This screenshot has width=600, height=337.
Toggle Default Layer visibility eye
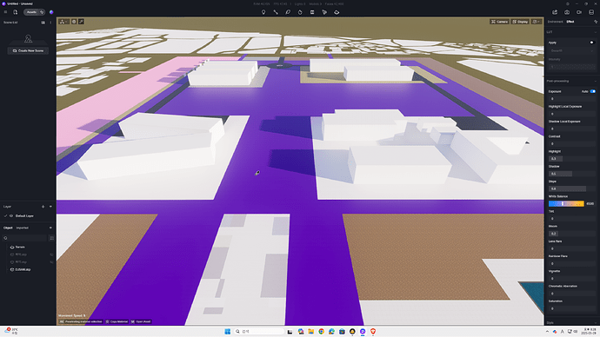11,216
